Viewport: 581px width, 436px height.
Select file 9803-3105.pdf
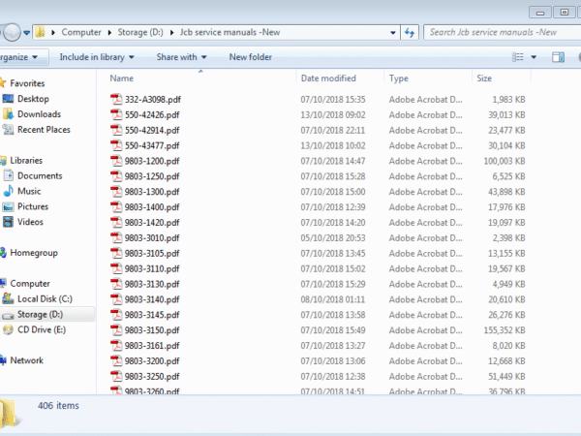pos(152,253)
